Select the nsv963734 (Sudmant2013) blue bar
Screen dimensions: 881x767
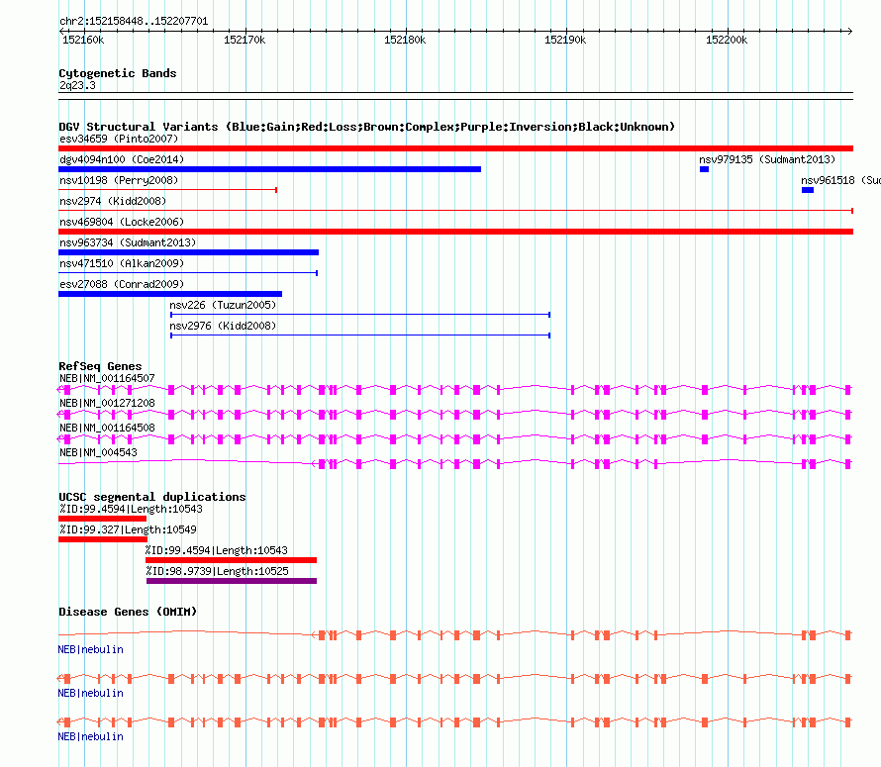pyautogui.click(x=188, y=252)
